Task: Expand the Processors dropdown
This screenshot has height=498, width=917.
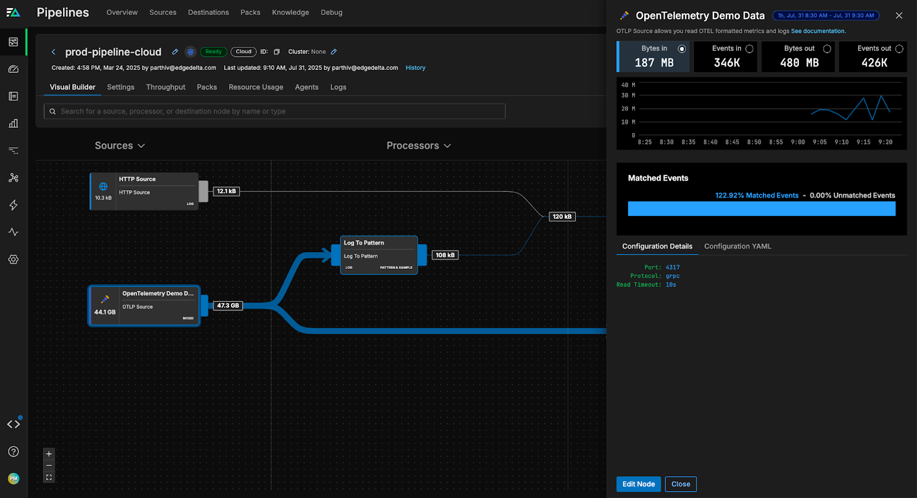Action: (418, 146)
